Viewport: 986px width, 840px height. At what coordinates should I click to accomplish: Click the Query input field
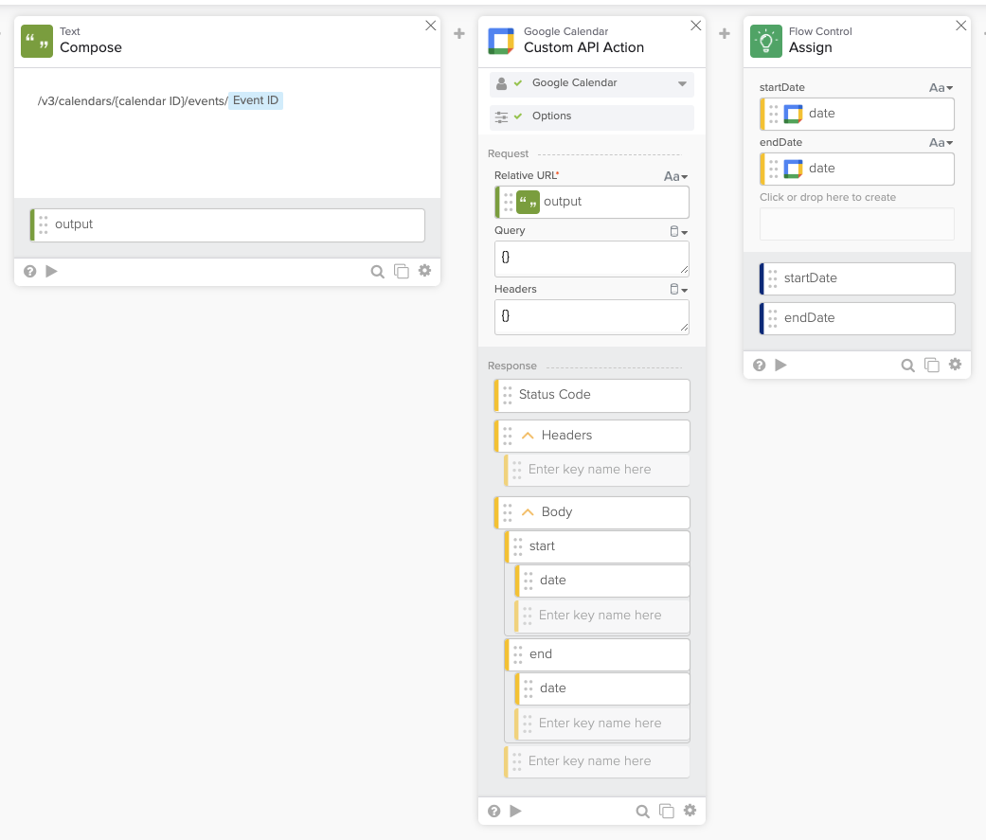point(591,258)
